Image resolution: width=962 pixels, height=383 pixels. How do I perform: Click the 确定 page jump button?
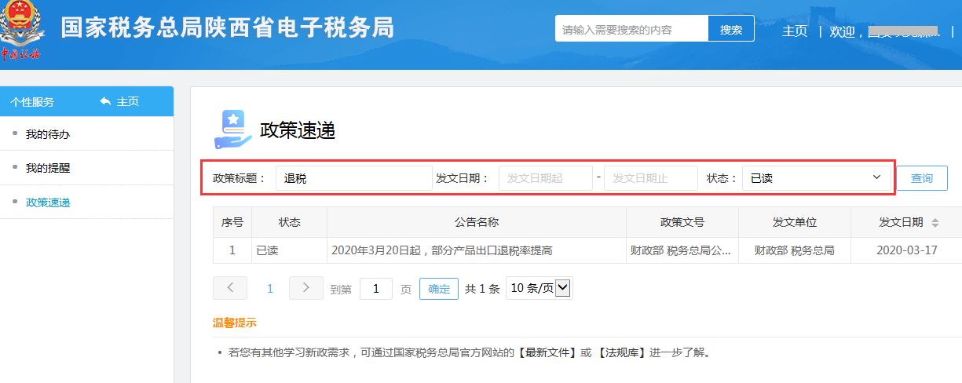click(439, 289)
